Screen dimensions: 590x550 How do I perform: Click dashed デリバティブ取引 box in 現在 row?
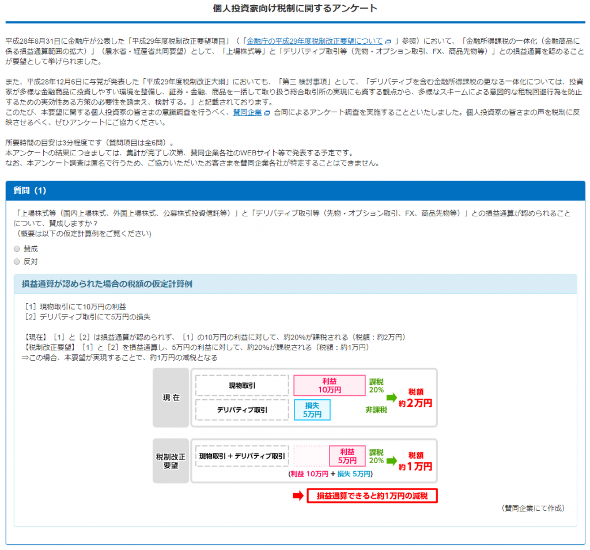[241, 410]
